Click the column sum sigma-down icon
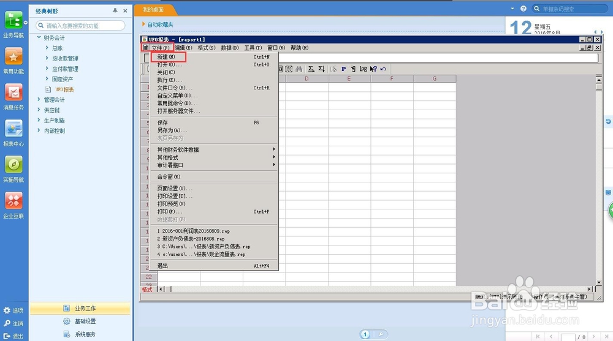 tap(321, 69)
